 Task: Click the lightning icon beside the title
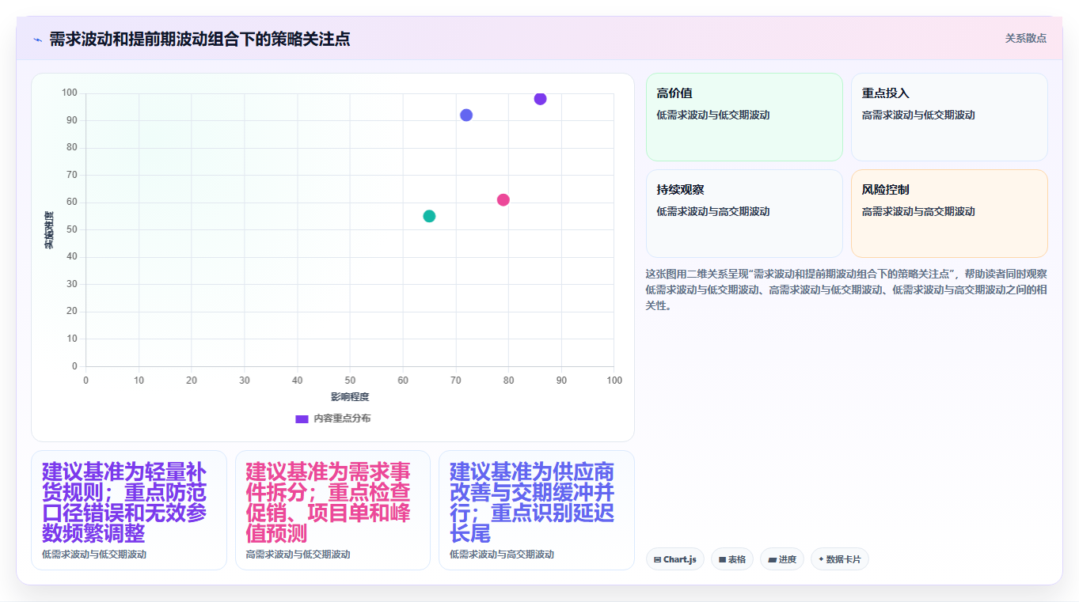[37, 40]
